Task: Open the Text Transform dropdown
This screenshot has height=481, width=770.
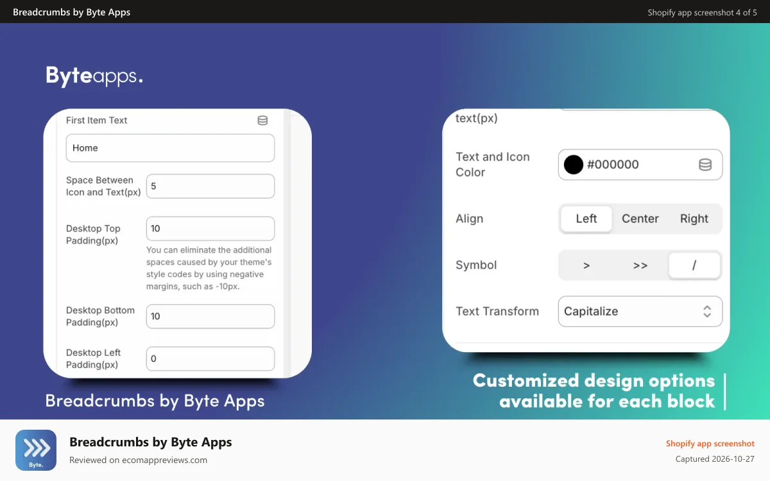Action: [x=640, y=311]
